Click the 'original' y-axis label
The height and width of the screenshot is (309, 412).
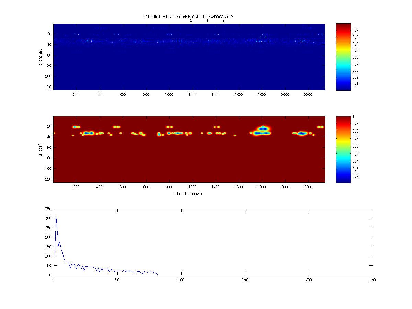(x=41, y=57)
